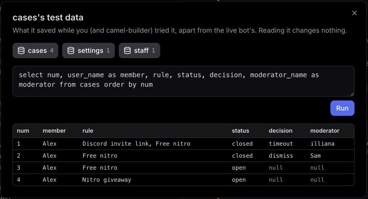
Task: Open the settings table tab
Action: point(89,50)
